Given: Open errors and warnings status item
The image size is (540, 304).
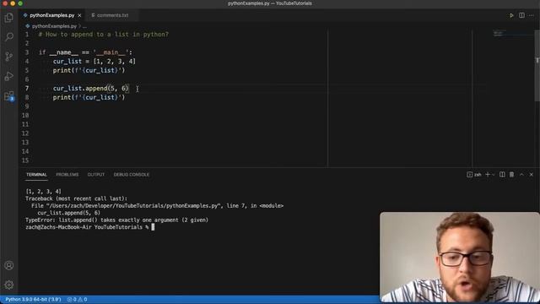Looking at the screenshot, I should point(77,300).
